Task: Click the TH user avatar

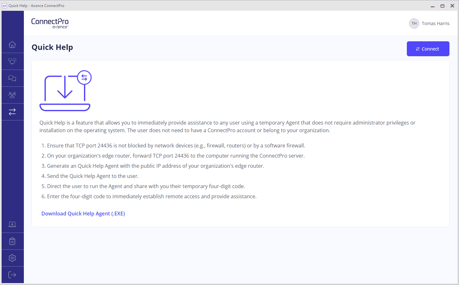Action: click(414, 24)
